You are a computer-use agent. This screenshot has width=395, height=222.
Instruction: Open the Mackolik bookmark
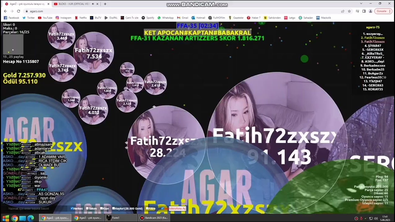coord(323,18)
